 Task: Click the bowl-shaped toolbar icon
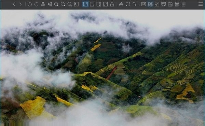click(x=121, y=4)
